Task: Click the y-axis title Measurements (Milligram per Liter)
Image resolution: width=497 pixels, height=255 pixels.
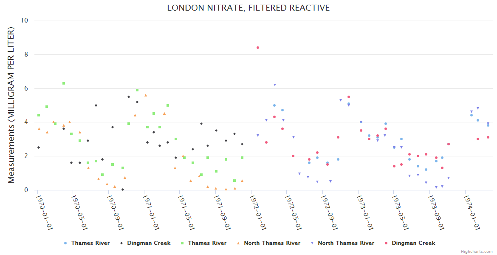Action: point(11,105)
